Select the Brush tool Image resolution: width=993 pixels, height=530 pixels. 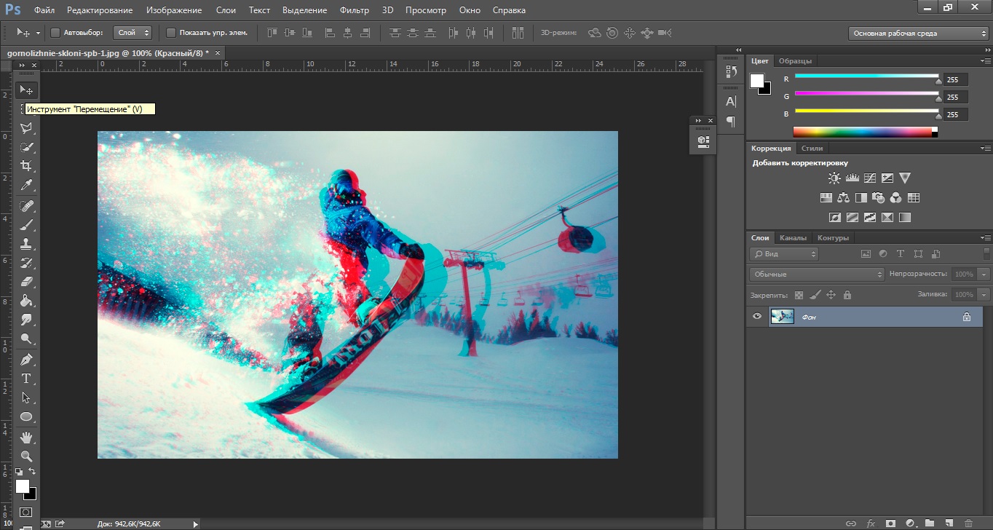26,225
